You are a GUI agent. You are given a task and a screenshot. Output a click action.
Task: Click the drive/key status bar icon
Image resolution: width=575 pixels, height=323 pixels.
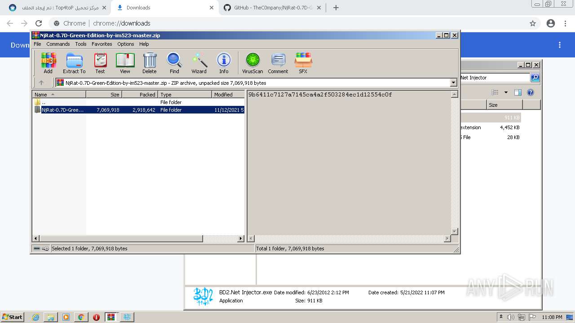click(41, 249)
